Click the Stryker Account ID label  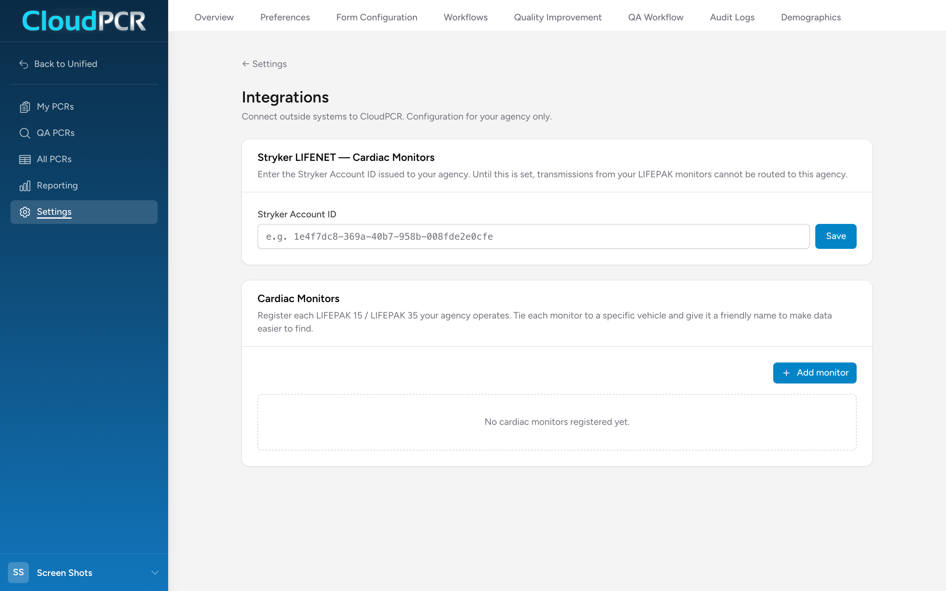point(297,214)
